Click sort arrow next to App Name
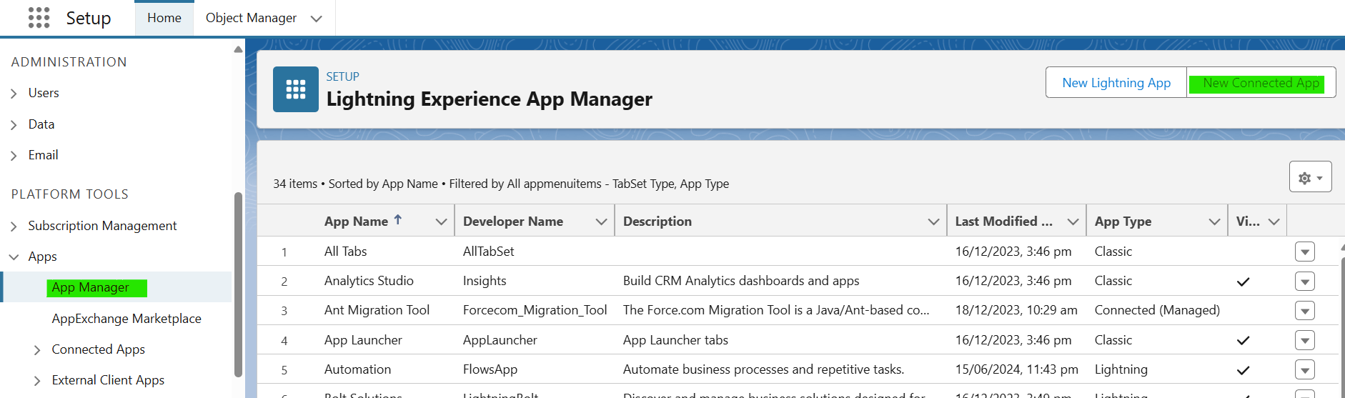1345x398 pixels. pyautogui.click(x=398, y=221)
